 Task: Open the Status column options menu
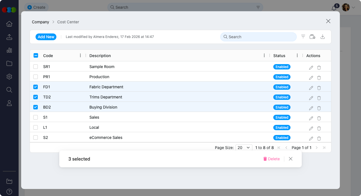297,55
